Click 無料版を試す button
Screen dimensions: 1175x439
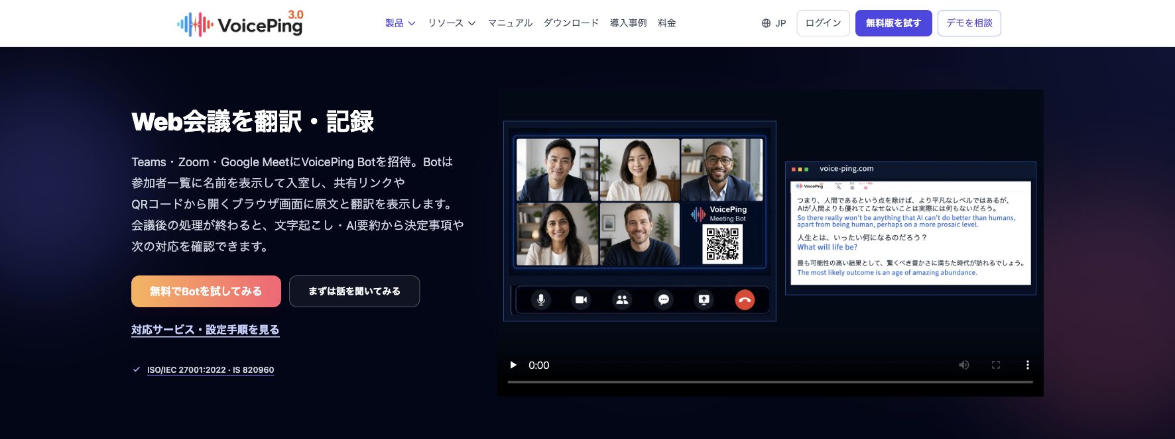click(x=893, y=23)
